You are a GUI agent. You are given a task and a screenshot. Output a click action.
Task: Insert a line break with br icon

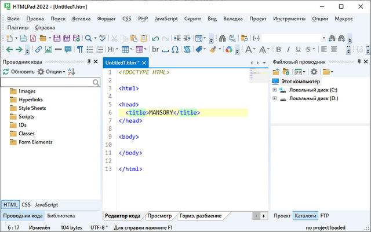click(x=155, y=49)
